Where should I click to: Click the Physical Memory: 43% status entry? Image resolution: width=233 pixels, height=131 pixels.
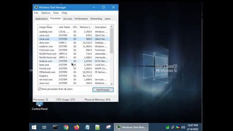tap(98, 99)
